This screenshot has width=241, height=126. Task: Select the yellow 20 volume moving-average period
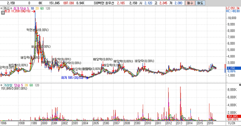(26, 85)
